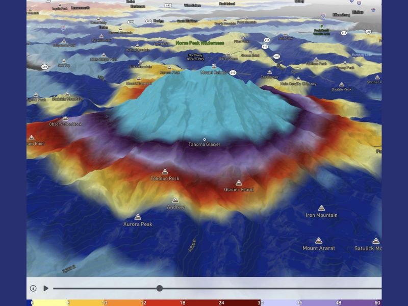Click the Norse Peak Wilderness label

pos(199,43)
